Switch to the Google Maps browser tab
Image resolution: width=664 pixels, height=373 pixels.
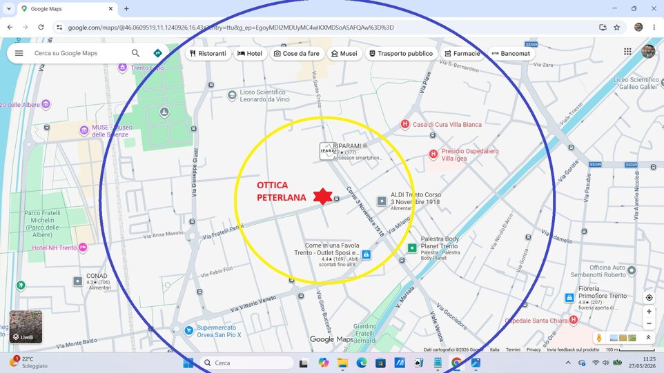[x=68, y=8]
